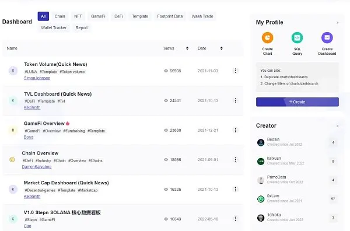Click Beosin creator avatar
The height and width of the screenshot is (231, 350).
coord(261,142)
